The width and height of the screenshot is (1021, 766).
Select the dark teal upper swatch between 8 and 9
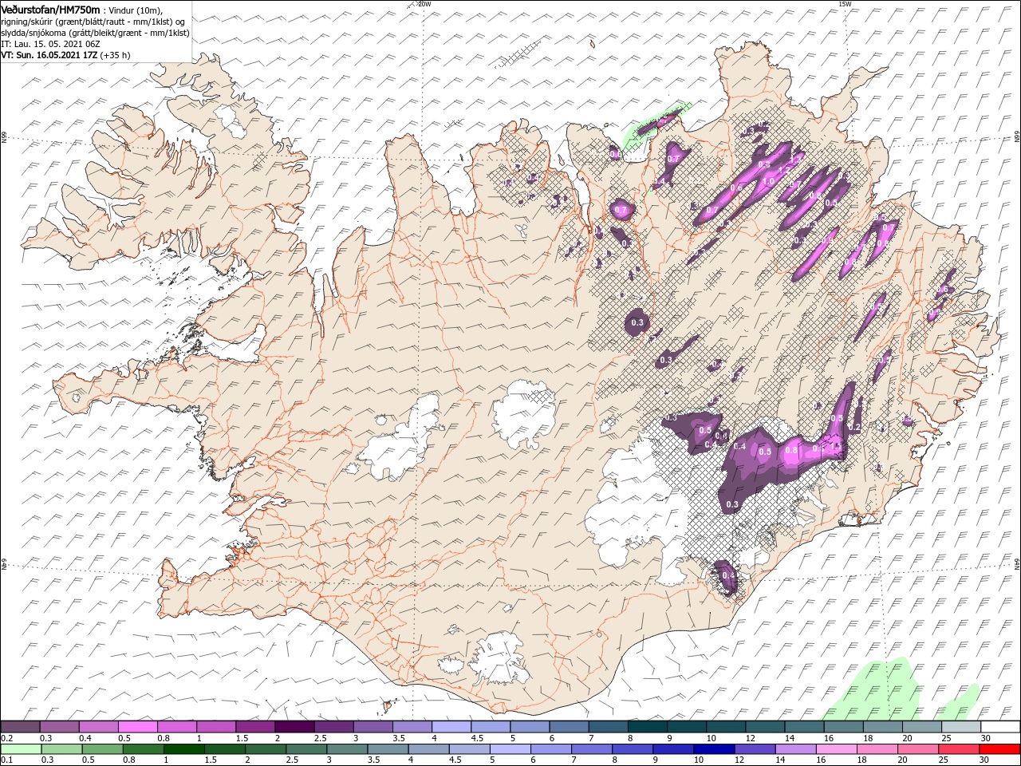647,727
